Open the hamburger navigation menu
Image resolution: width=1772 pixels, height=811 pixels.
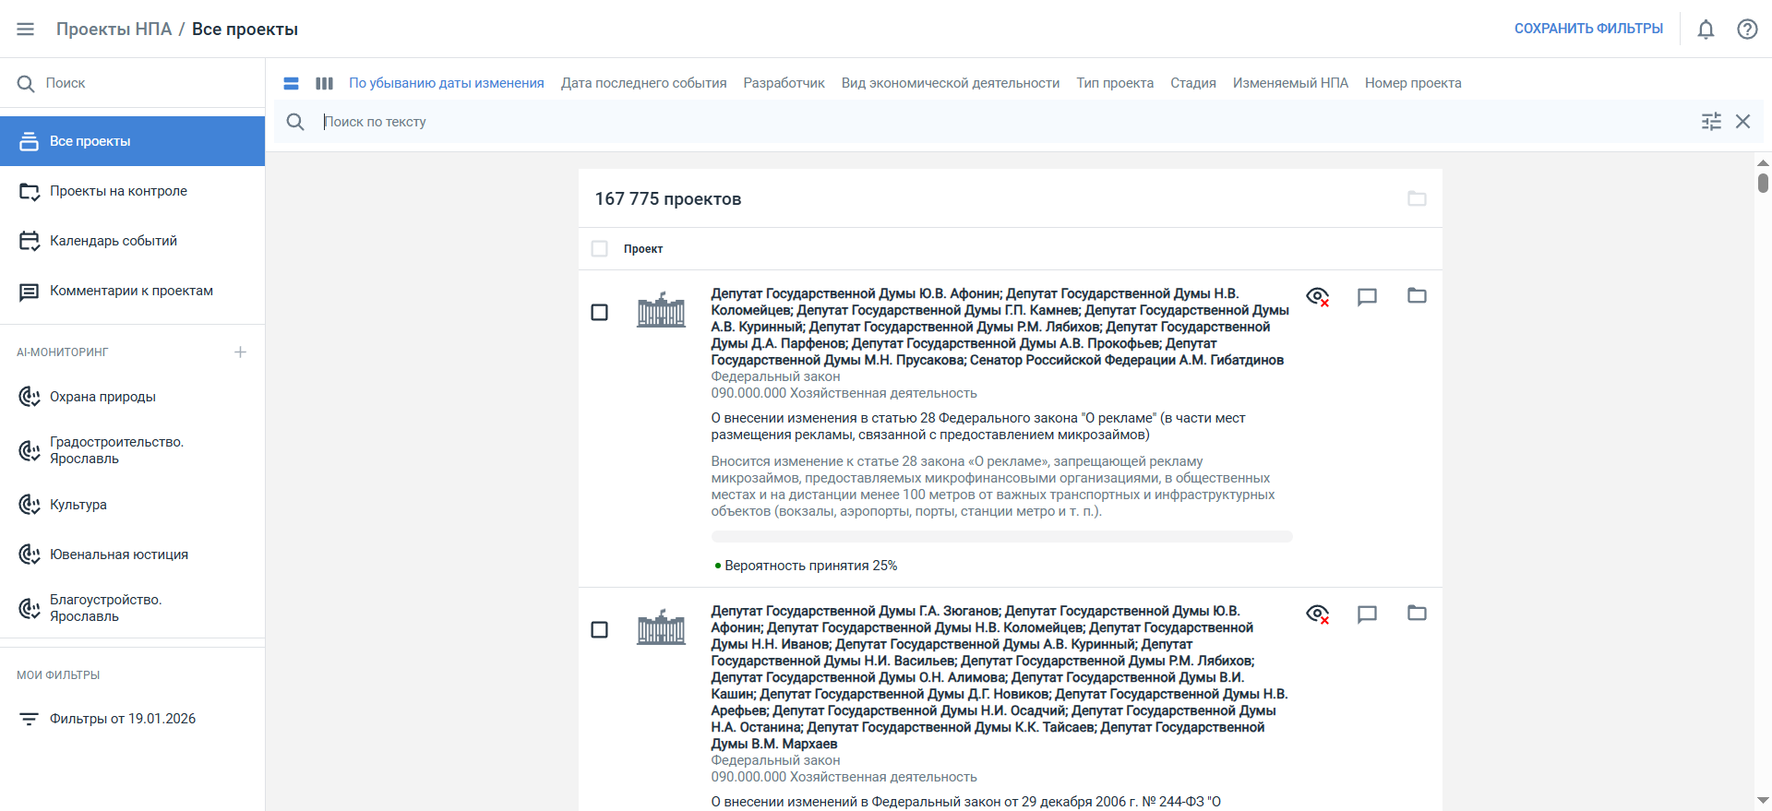coord(26,30)
